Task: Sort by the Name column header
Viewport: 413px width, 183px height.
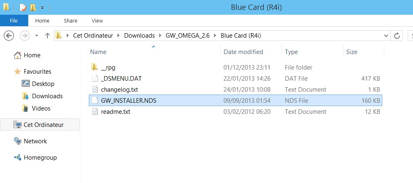Action: [98, 52]
